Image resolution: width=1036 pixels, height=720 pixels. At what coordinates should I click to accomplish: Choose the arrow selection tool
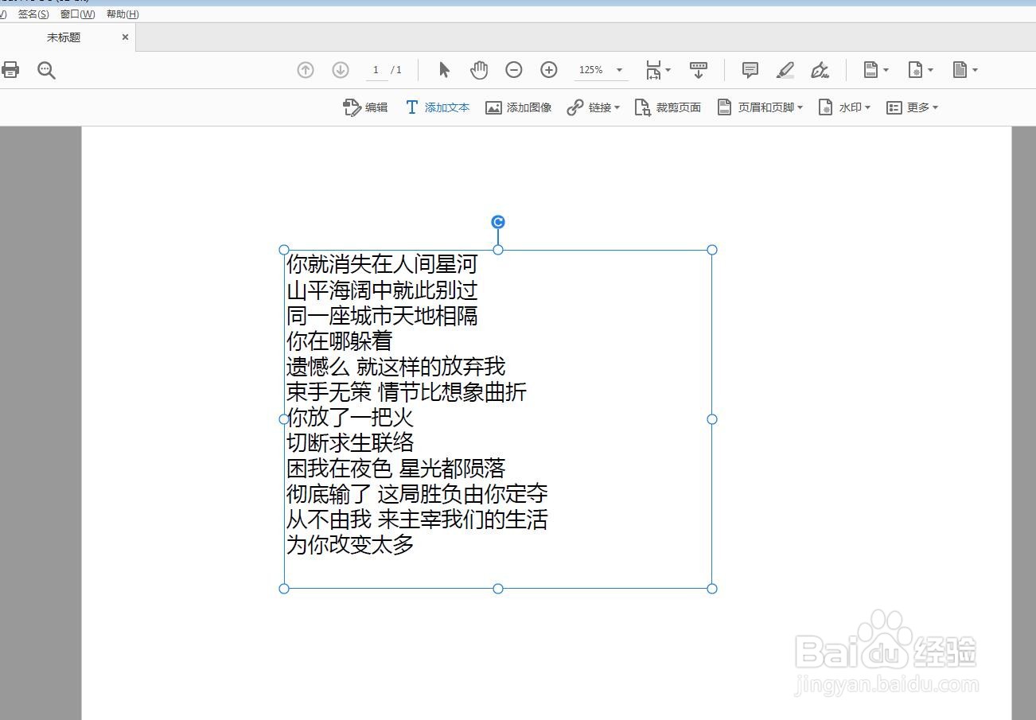[444, 70]
